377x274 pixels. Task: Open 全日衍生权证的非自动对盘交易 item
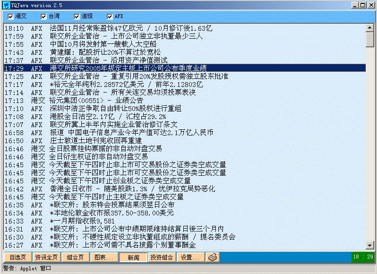click(x=185, y=157)
